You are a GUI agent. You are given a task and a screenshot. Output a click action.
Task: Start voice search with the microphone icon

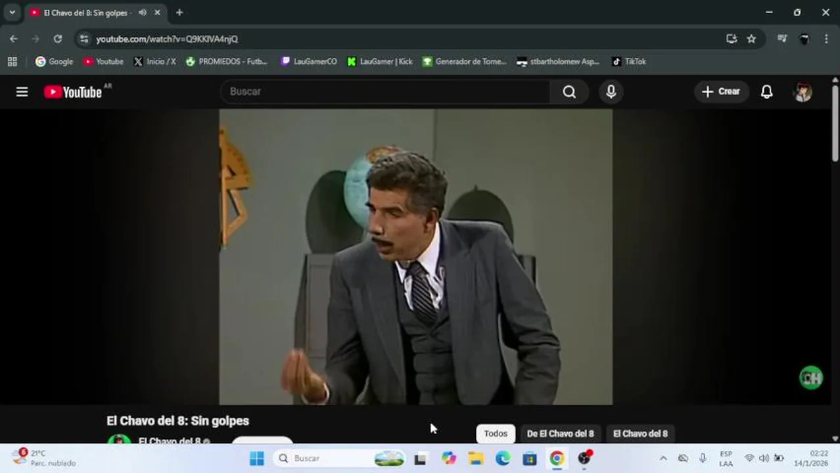coord(611,92)
